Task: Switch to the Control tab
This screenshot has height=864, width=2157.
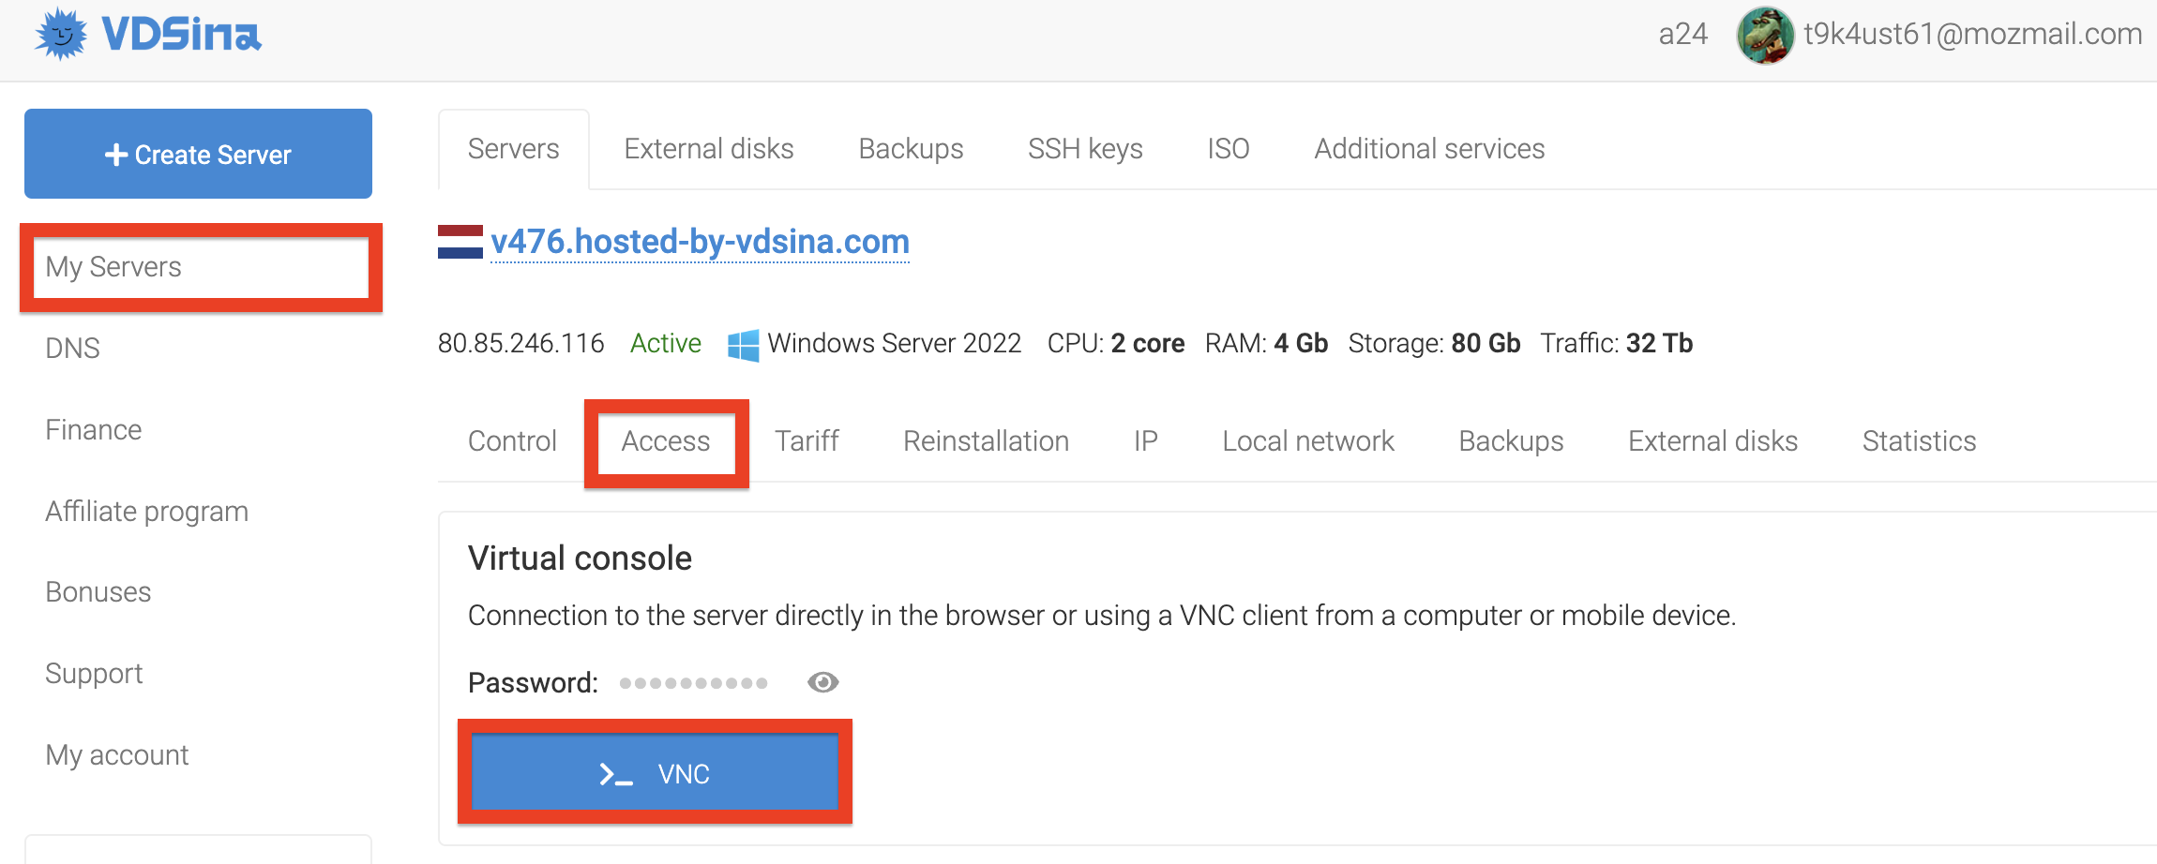Action: pyautogui.click(x=512, y=440)
